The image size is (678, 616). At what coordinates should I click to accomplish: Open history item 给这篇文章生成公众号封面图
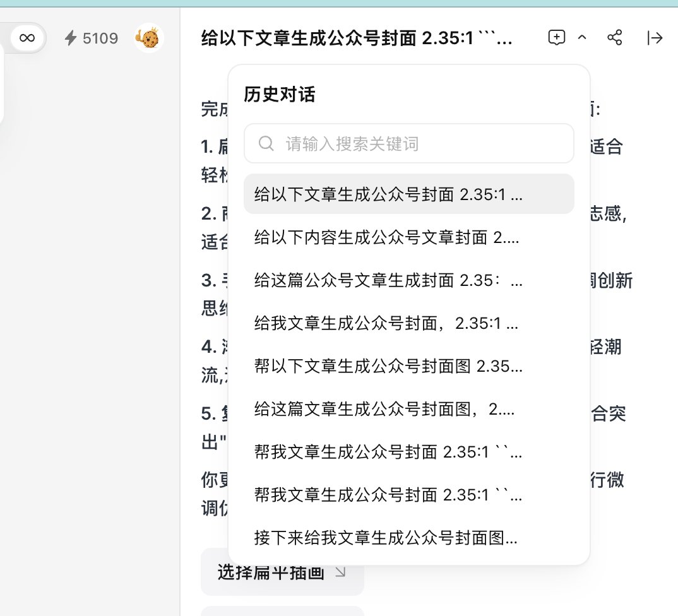(408, 408)
